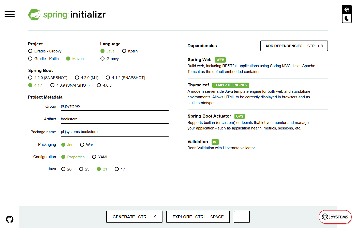Image resolution: width=356 pixels, height=228 pixels.
Task: Set packaging to War
Action: [x=87, y=145]
